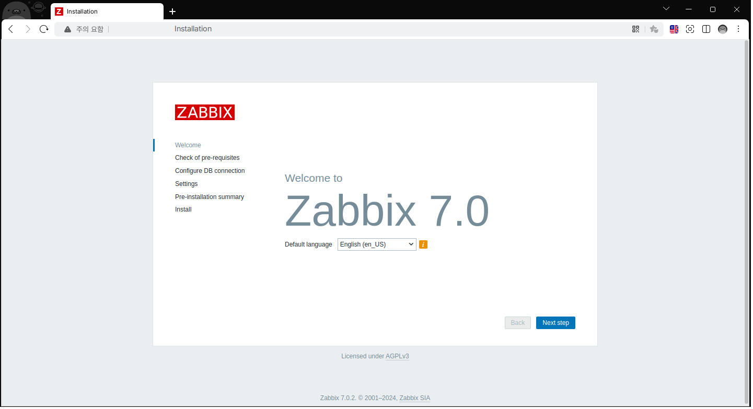Click the Zabbix logo
This screenshot has width=753, height=409.
click(204, 112)
